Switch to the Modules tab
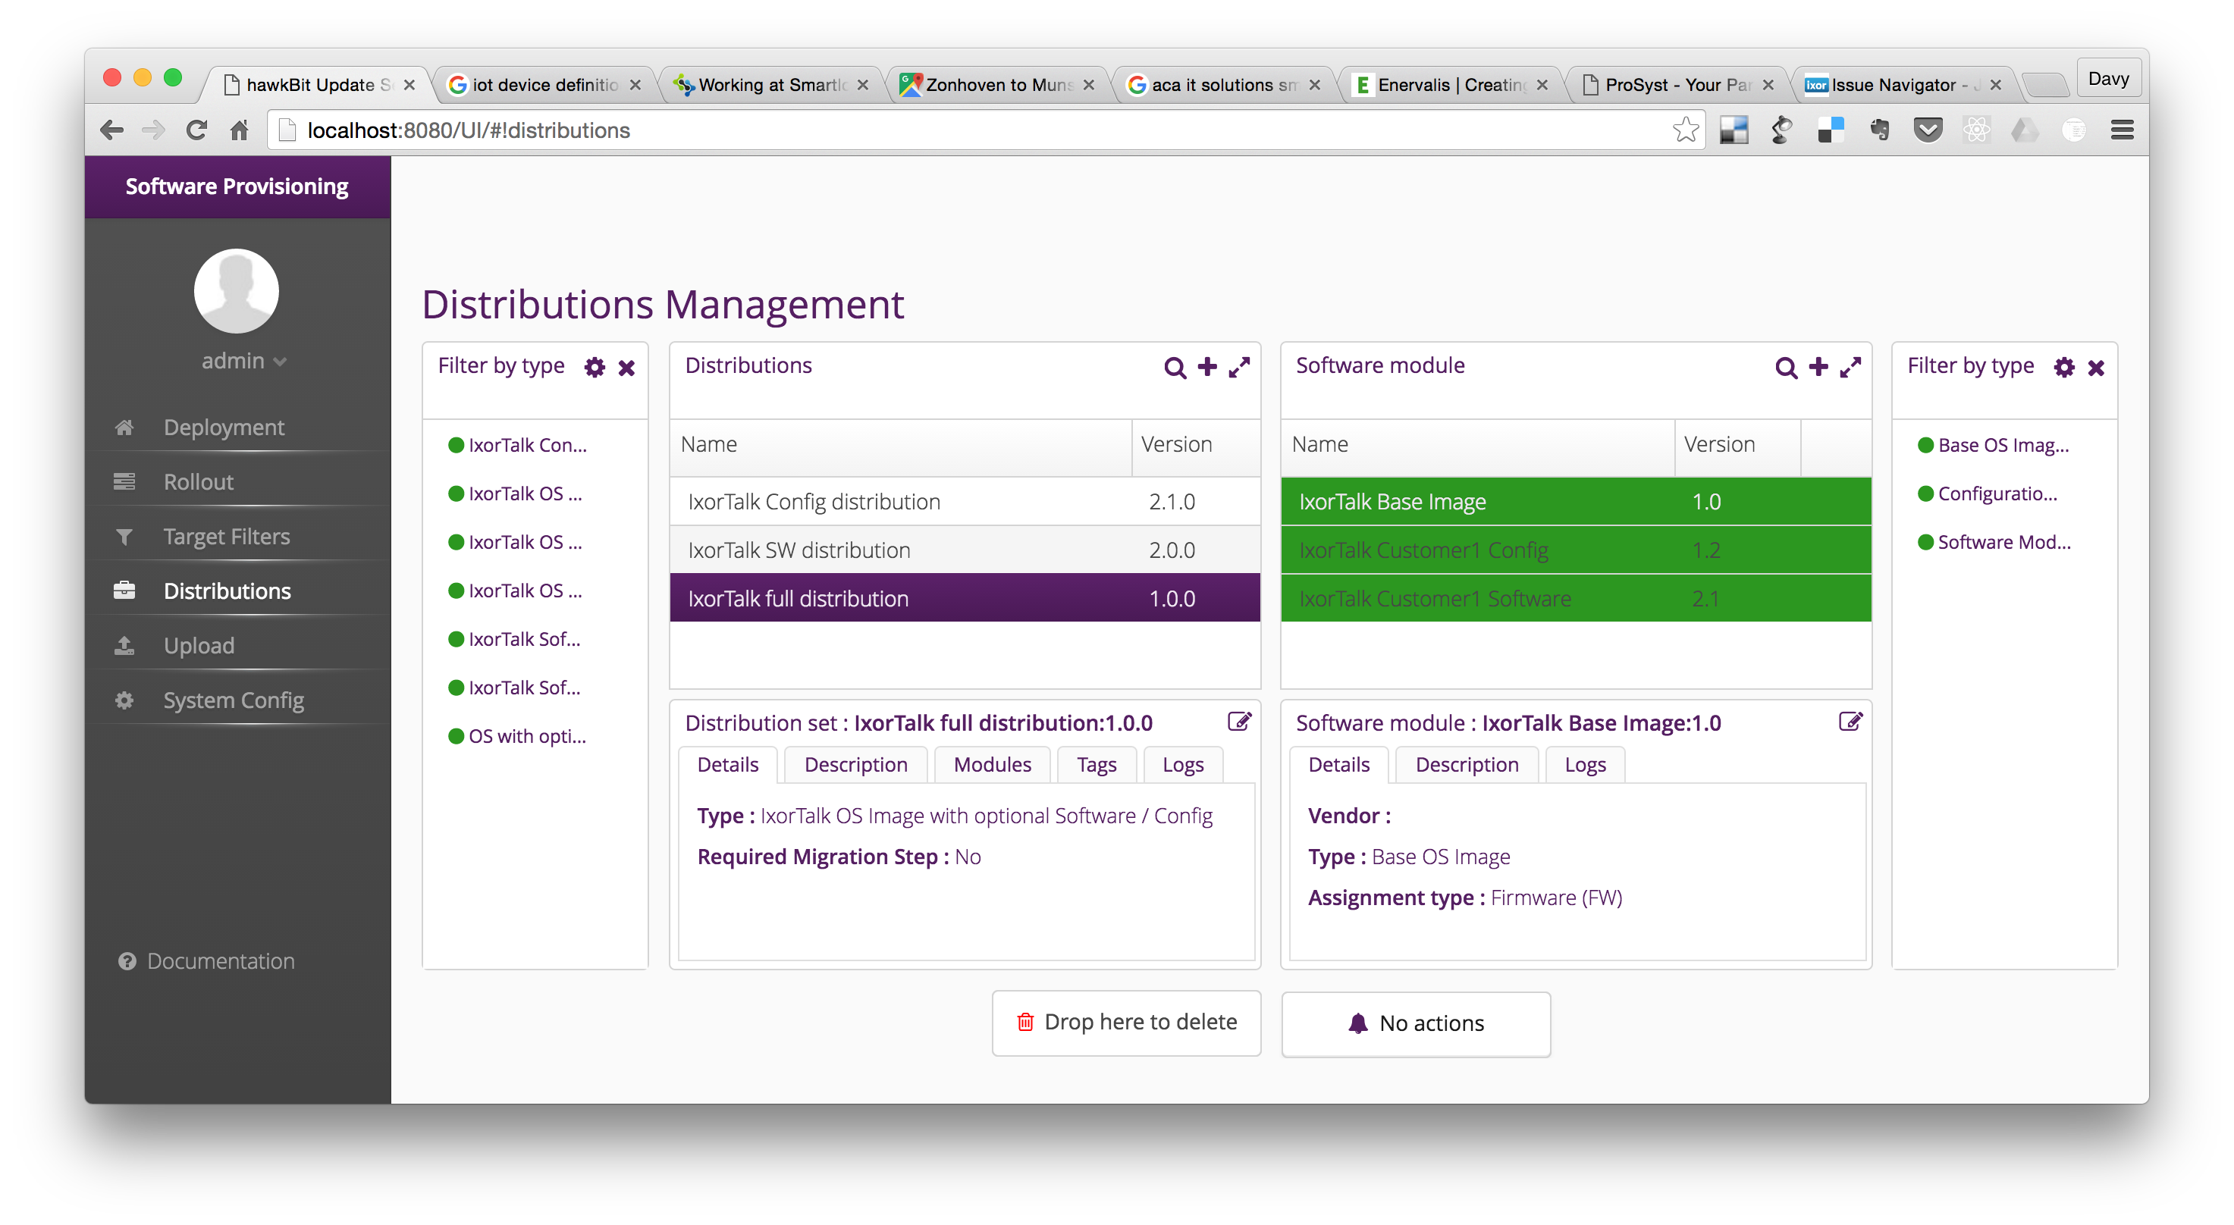The image size is (2234, 1225). [992, 765]
